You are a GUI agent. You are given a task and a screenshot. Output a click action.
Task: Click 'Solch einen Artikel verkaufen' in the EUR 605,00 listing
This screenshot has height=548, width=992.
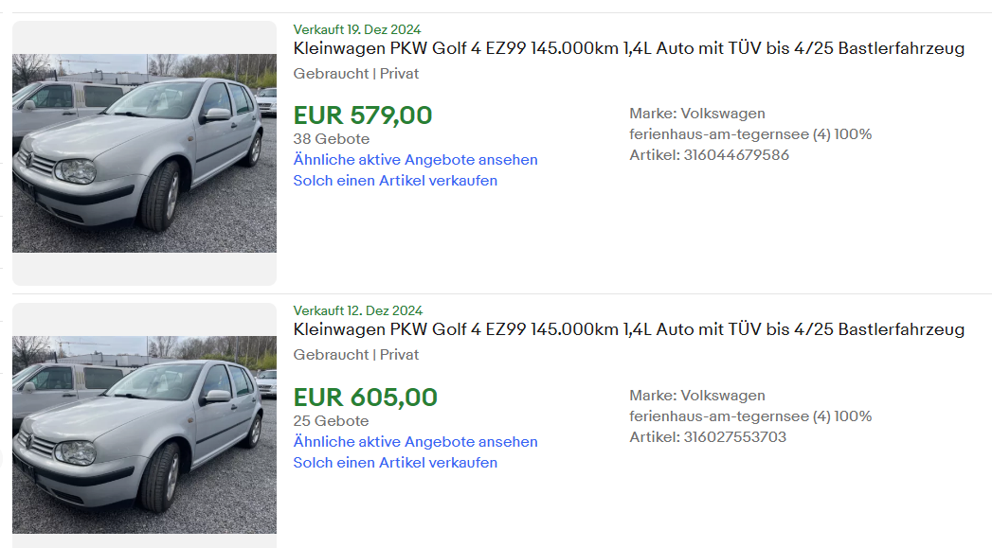pos(395,463)
